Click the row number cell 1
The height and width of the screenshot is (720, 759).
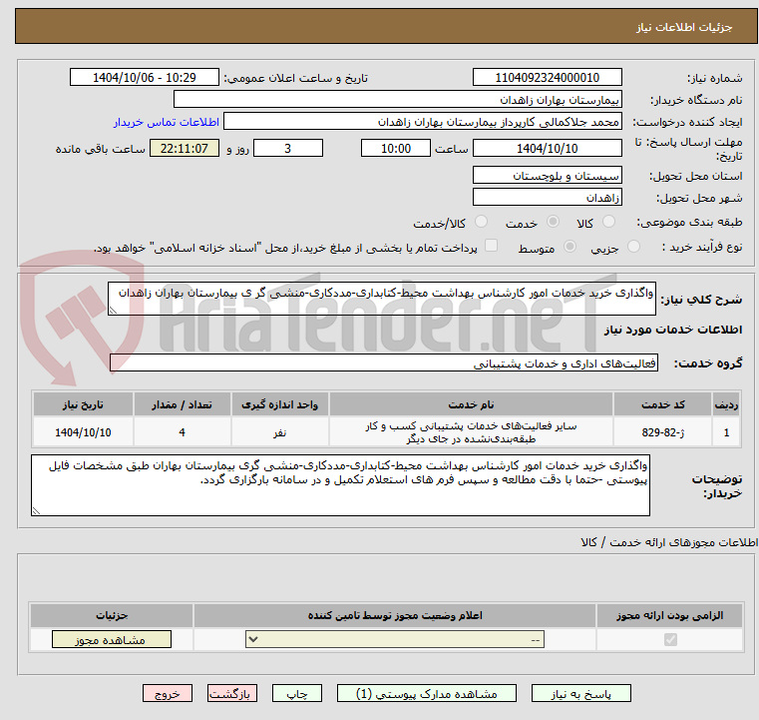tap(726, 432)
